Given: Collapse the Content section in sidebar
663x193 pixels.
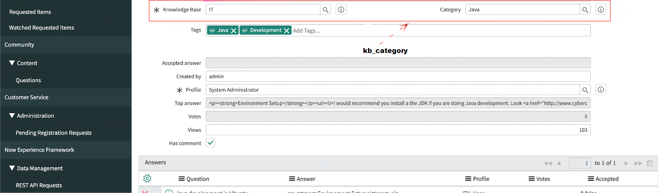Looking at the screenshot, I should (12, 63).
